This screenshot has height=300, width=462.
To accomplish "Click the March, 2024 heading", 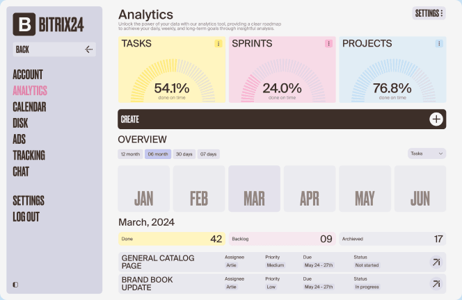I will click(146, 222).
